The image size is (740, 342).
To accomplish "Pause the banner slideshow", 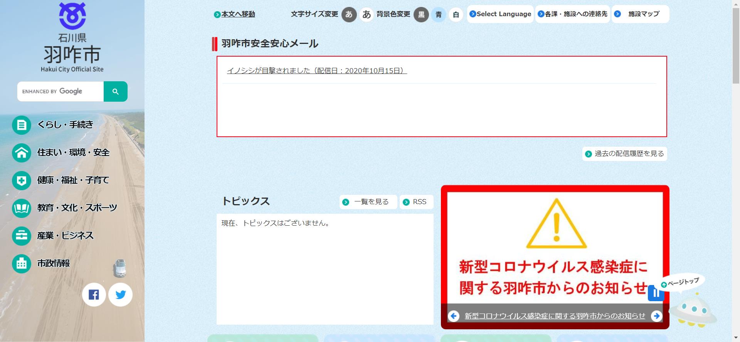I will [656, 293].
